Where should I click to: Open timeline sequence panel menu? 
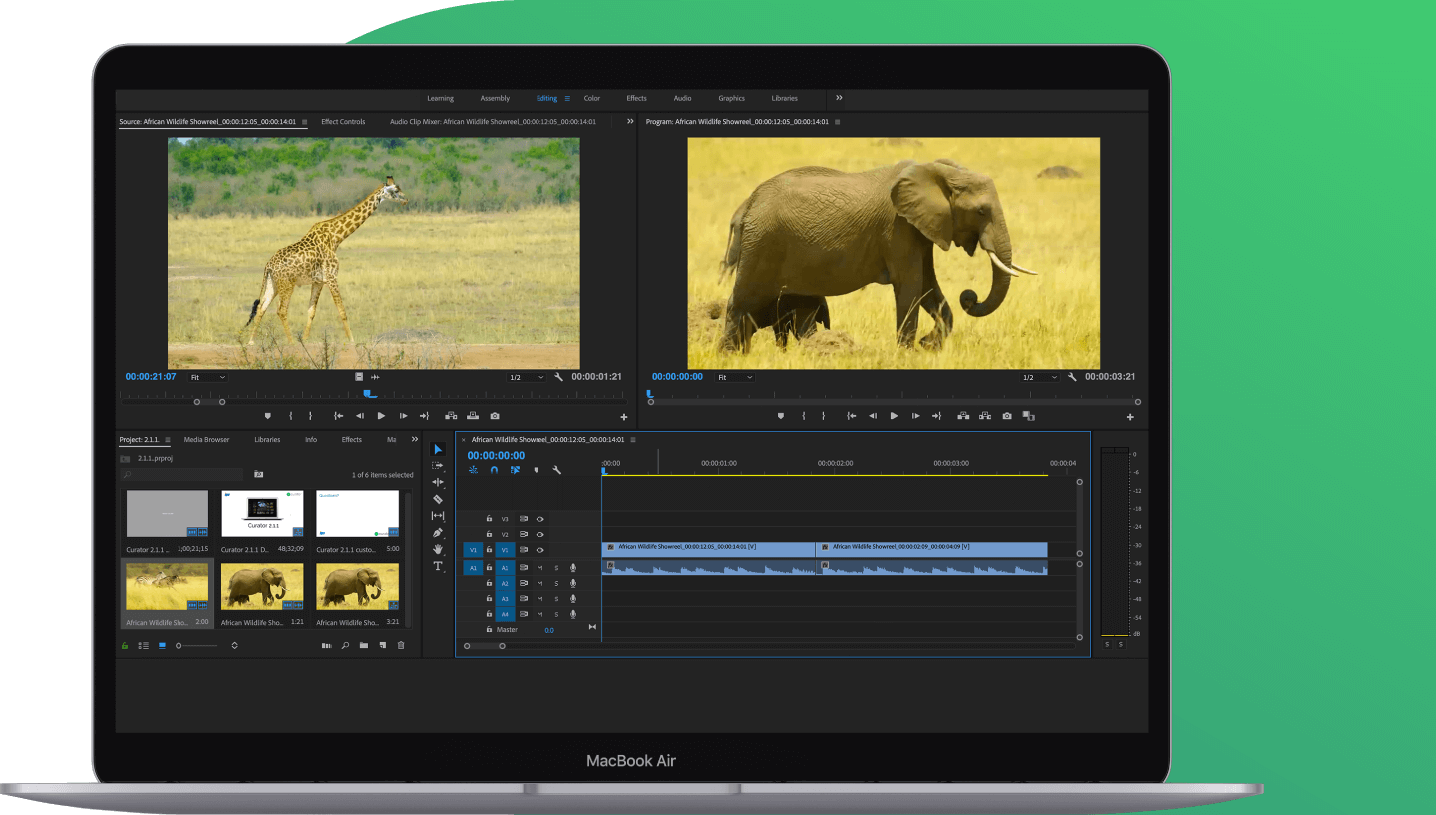633,439
